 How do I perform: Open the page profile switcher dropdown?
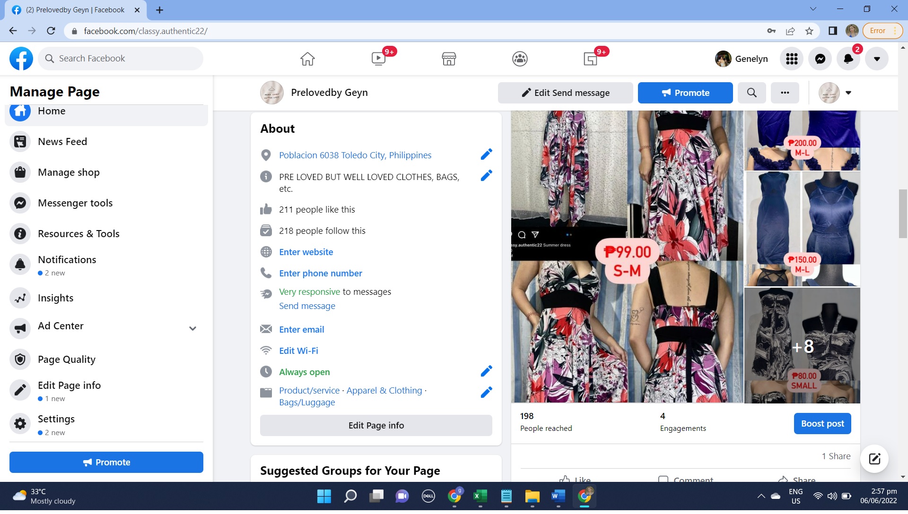[x=848, y=93]
